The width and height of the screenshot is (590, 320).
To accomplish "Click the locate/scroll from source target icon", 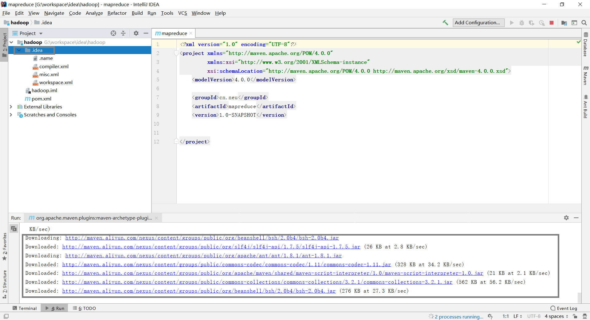I will coord(113,33).
